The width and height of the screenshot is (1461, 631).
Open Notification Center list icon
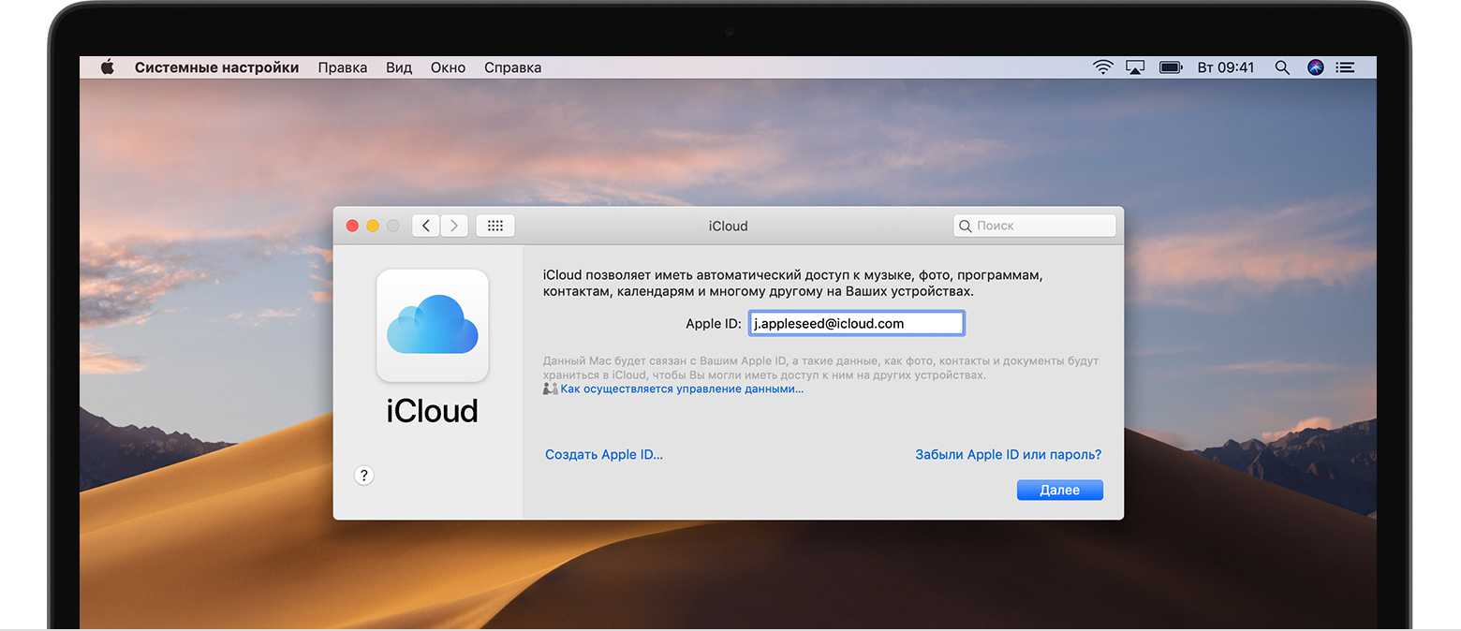(x=1346, y=67)
